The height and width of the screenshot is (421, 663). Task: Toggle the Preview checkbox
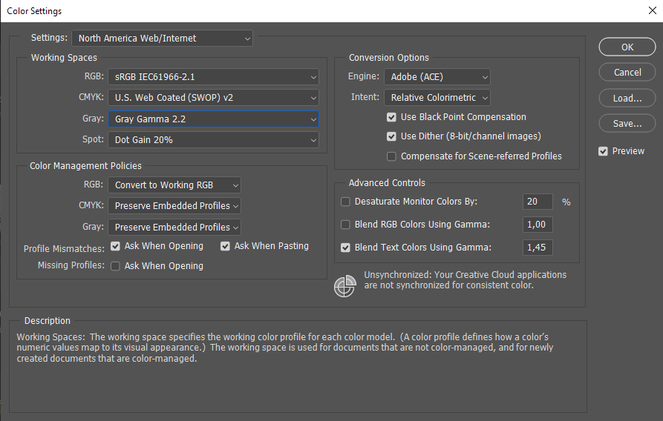click(x=604, y=151)
